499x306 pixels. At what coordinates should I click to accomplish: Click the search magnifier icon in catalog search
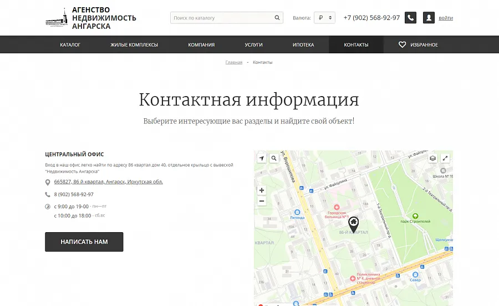pos(277,18)
